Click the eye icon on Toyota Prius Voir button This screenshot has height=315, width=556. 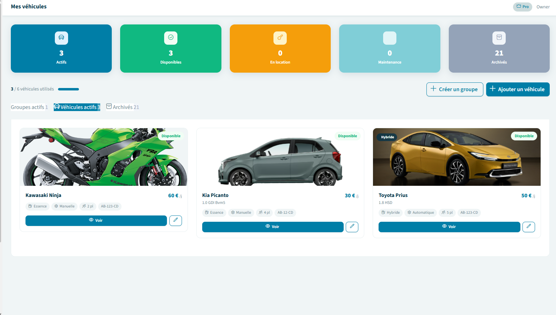click(445, 226)
